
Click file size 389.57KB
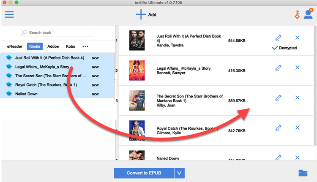click(x=237, y=101)
